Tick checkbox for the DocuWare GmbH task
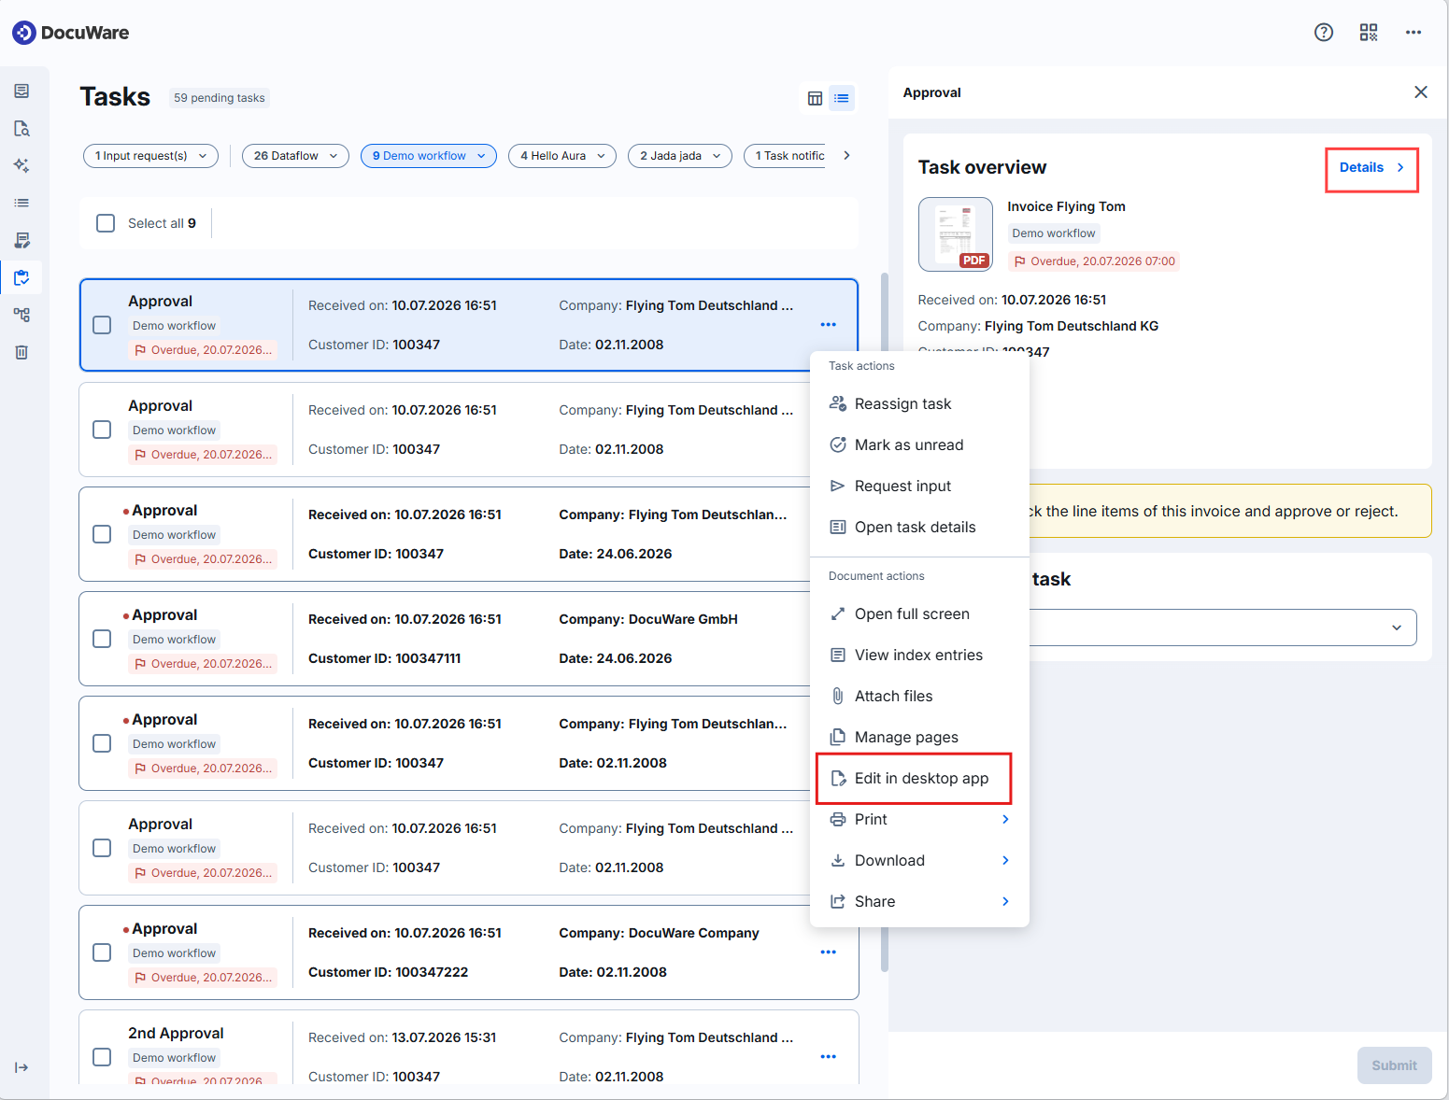 click(x=103, y=639)
